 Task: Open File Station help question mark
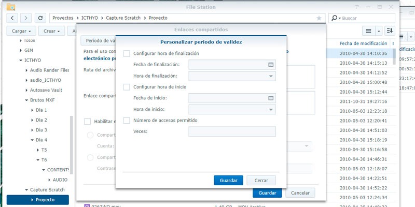(x=357, y=7)
